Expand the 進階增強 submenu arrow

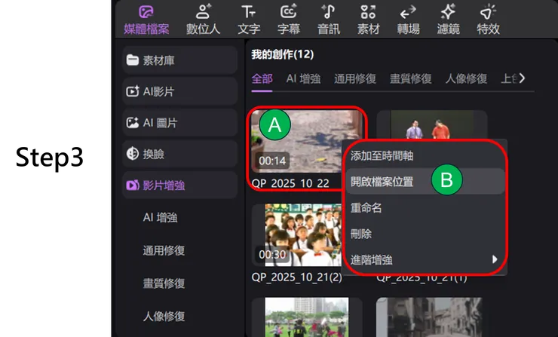point(495,259)
